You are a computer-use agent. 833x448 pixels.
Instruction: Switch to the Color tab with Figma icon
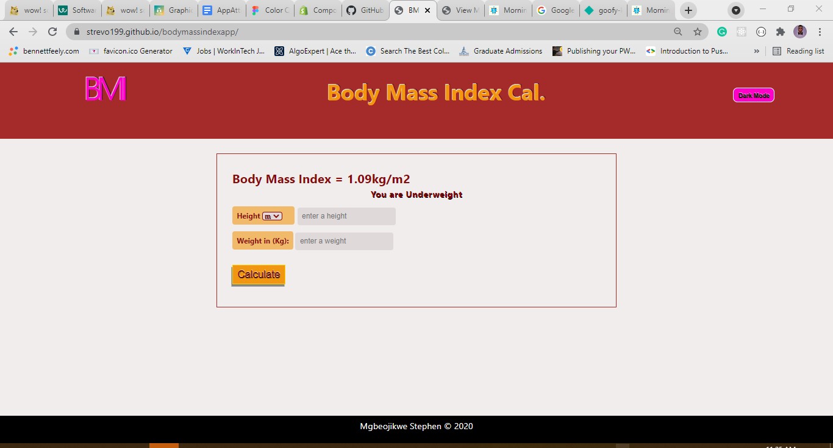pos(270,10)
